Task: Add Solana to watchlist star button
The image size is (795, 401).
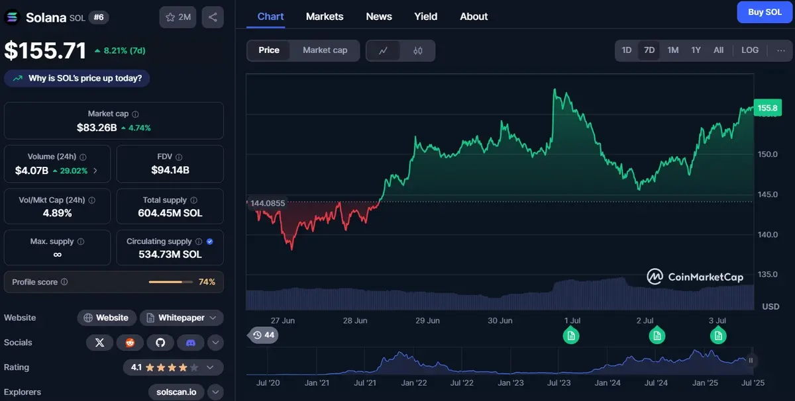Action: [178, 17]
